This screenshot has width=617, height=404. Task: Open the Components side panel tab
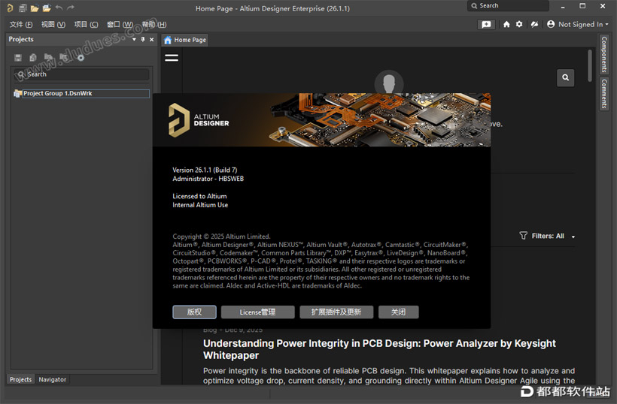pos(604,54)
